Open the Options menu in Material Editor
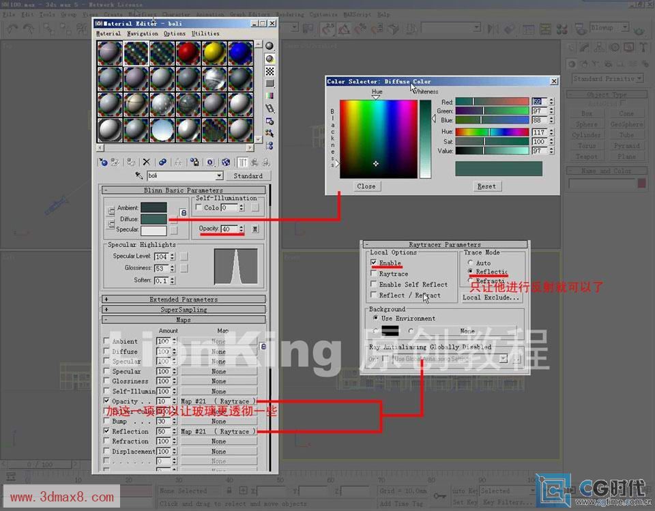Screen dimensions: 655x511 point(174,33)
